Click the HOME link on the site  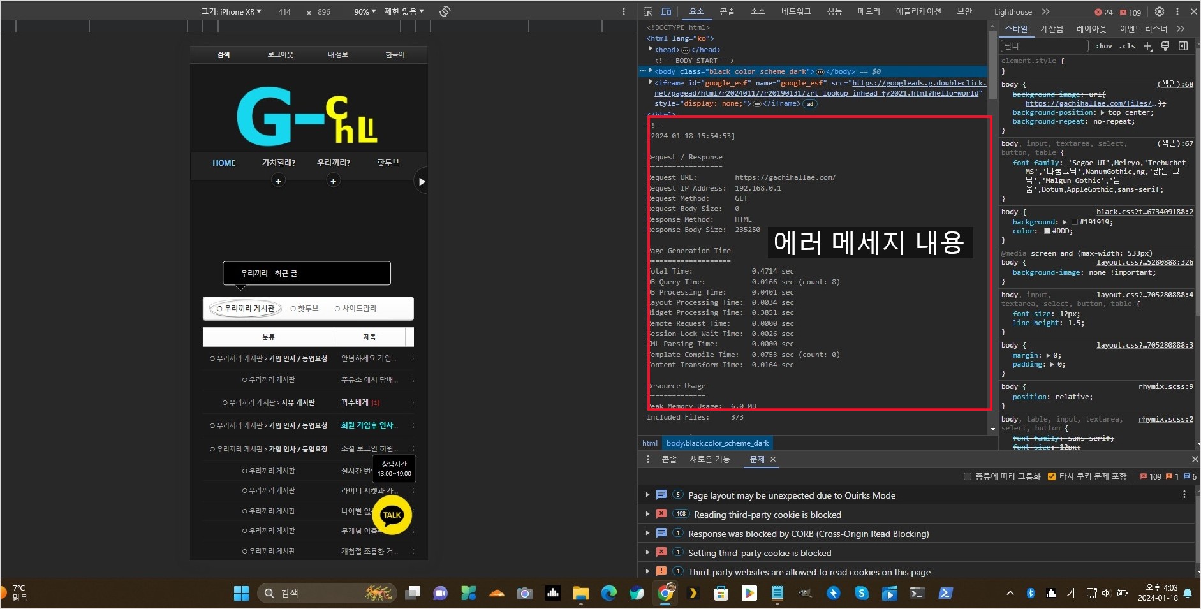click(x=224, y=163)
